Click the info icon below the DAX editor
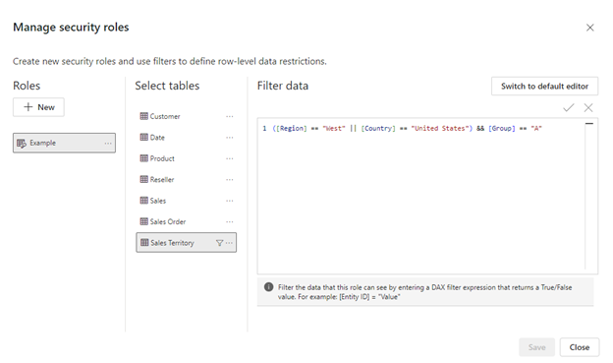Image resolution: width=613 pixels, height=363 pixels. [x=268, y=287]
